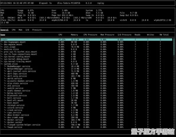Select the highlighted <root> cgroup row
176x137 pixels.
point(86,40)
